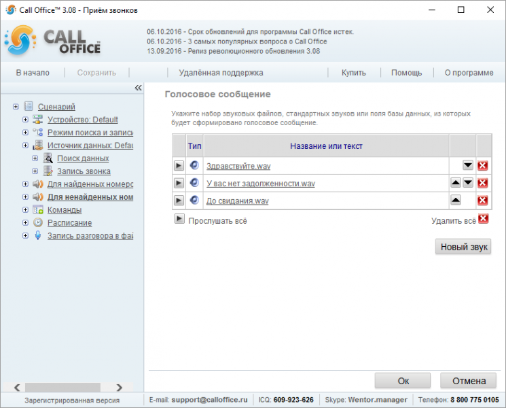Move До свидания.wav up in the list
This screenshot has width=506, height=408.
456,200
